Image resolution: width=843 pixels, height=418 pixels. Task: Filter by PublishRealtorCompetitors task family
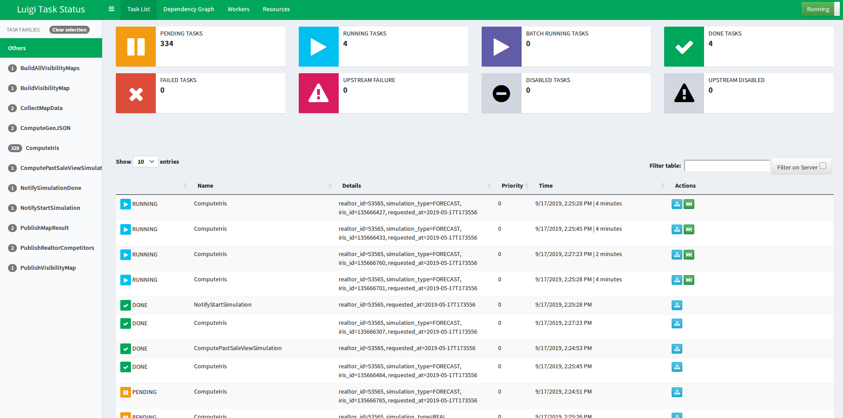tap(51, 248)
